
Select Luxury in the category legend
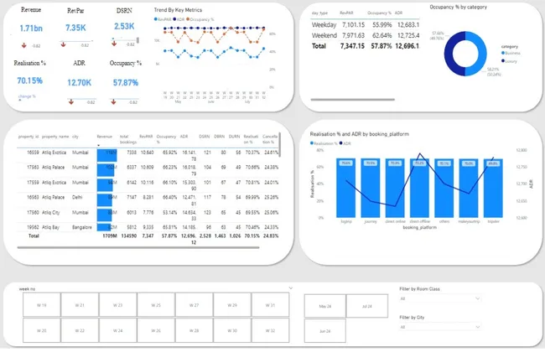509,61
